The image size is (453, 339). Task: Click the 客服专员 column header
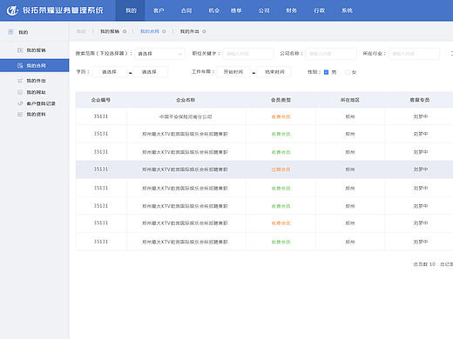(x=420, y=100)
